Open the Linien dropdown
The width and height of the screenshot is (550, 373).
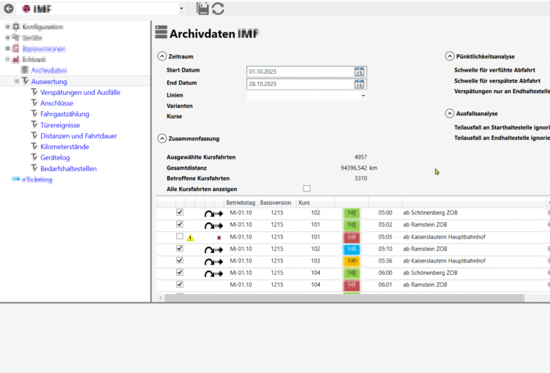[363, 96]
